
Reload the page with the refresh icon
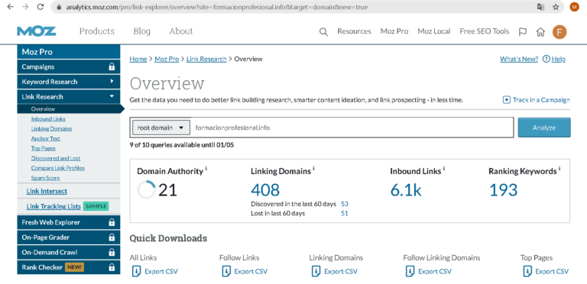(x=41, y=7)
